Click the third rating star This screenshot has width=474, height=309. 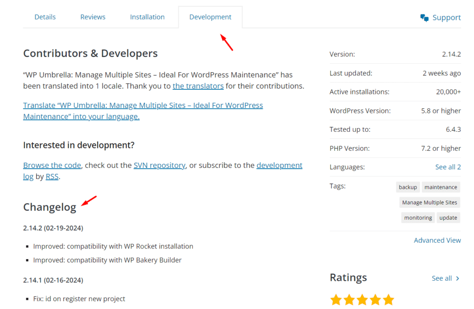(362, 300)
